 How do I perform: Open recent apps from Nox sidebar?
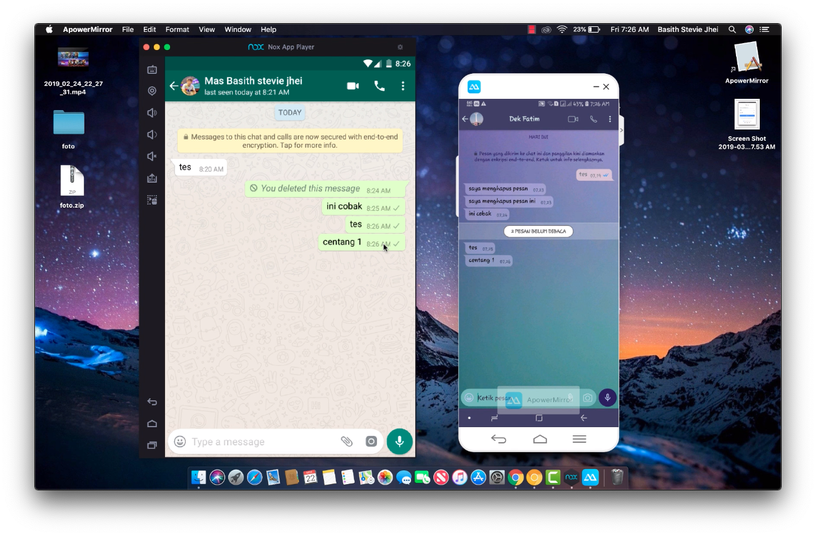[x=152, y=445]
